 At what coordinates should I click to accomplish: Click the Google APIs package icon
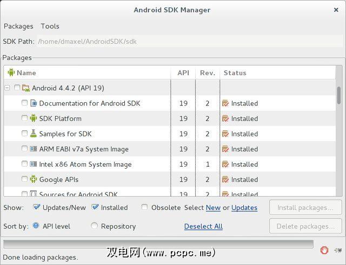coord(34,179)
